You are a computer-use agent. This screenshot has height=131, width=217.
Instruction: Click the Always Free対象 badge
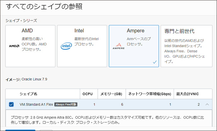[65, 104]
